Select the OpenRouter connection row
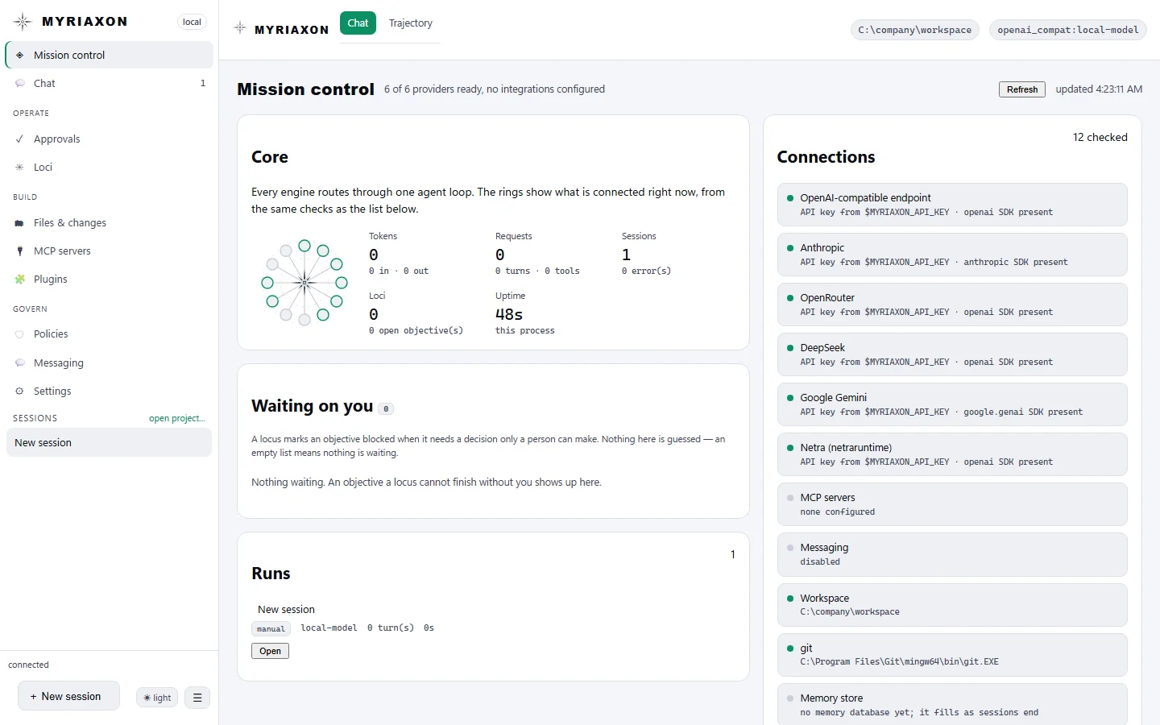1160x725 pixels. click(x=952, y=304)
